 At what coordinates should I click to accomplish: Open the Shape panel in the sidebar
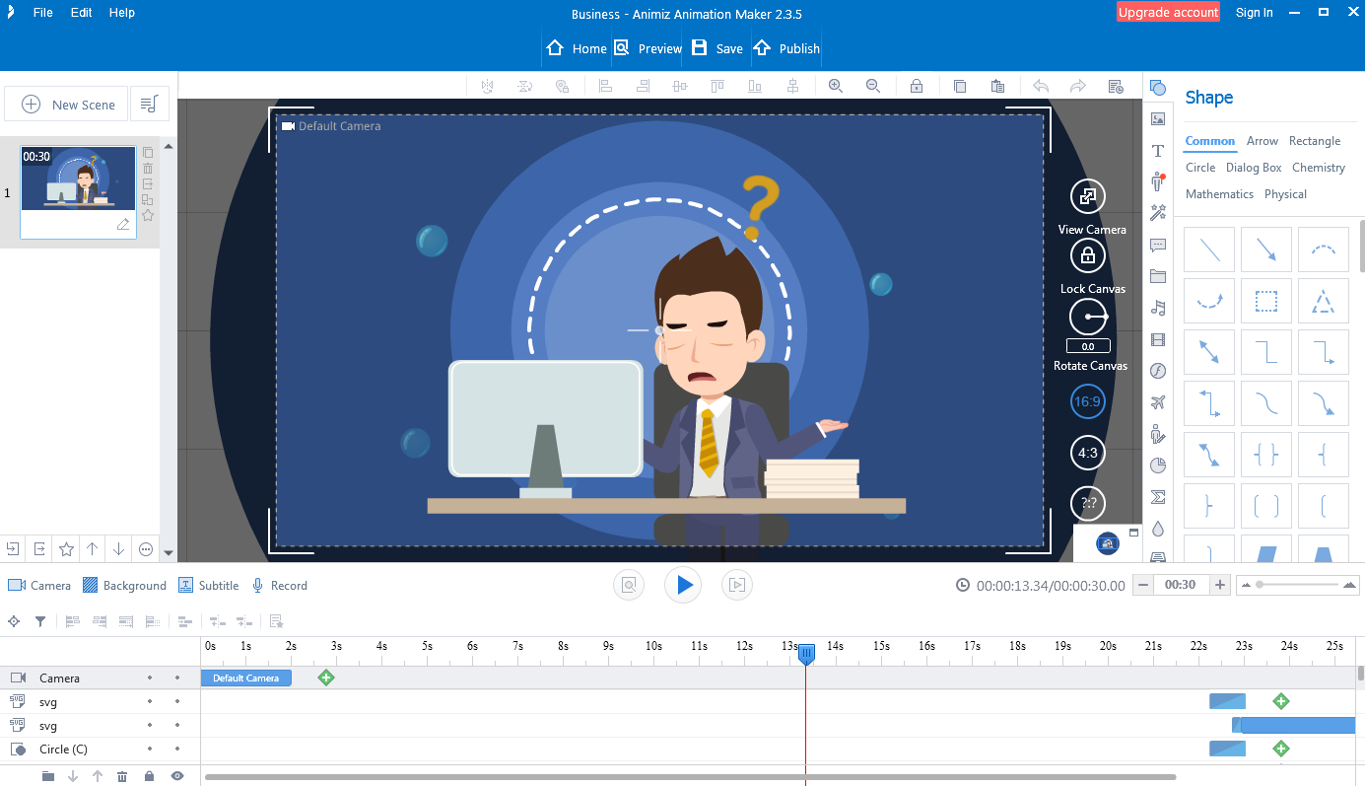(x=1157, y=87)
